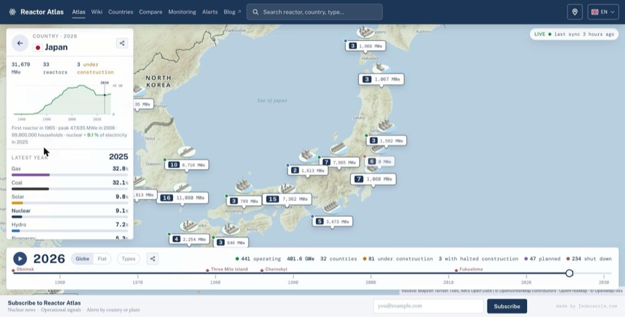Open the Alerts page
Viewport: 625px width, 317px height.
[x=210, y=12]
